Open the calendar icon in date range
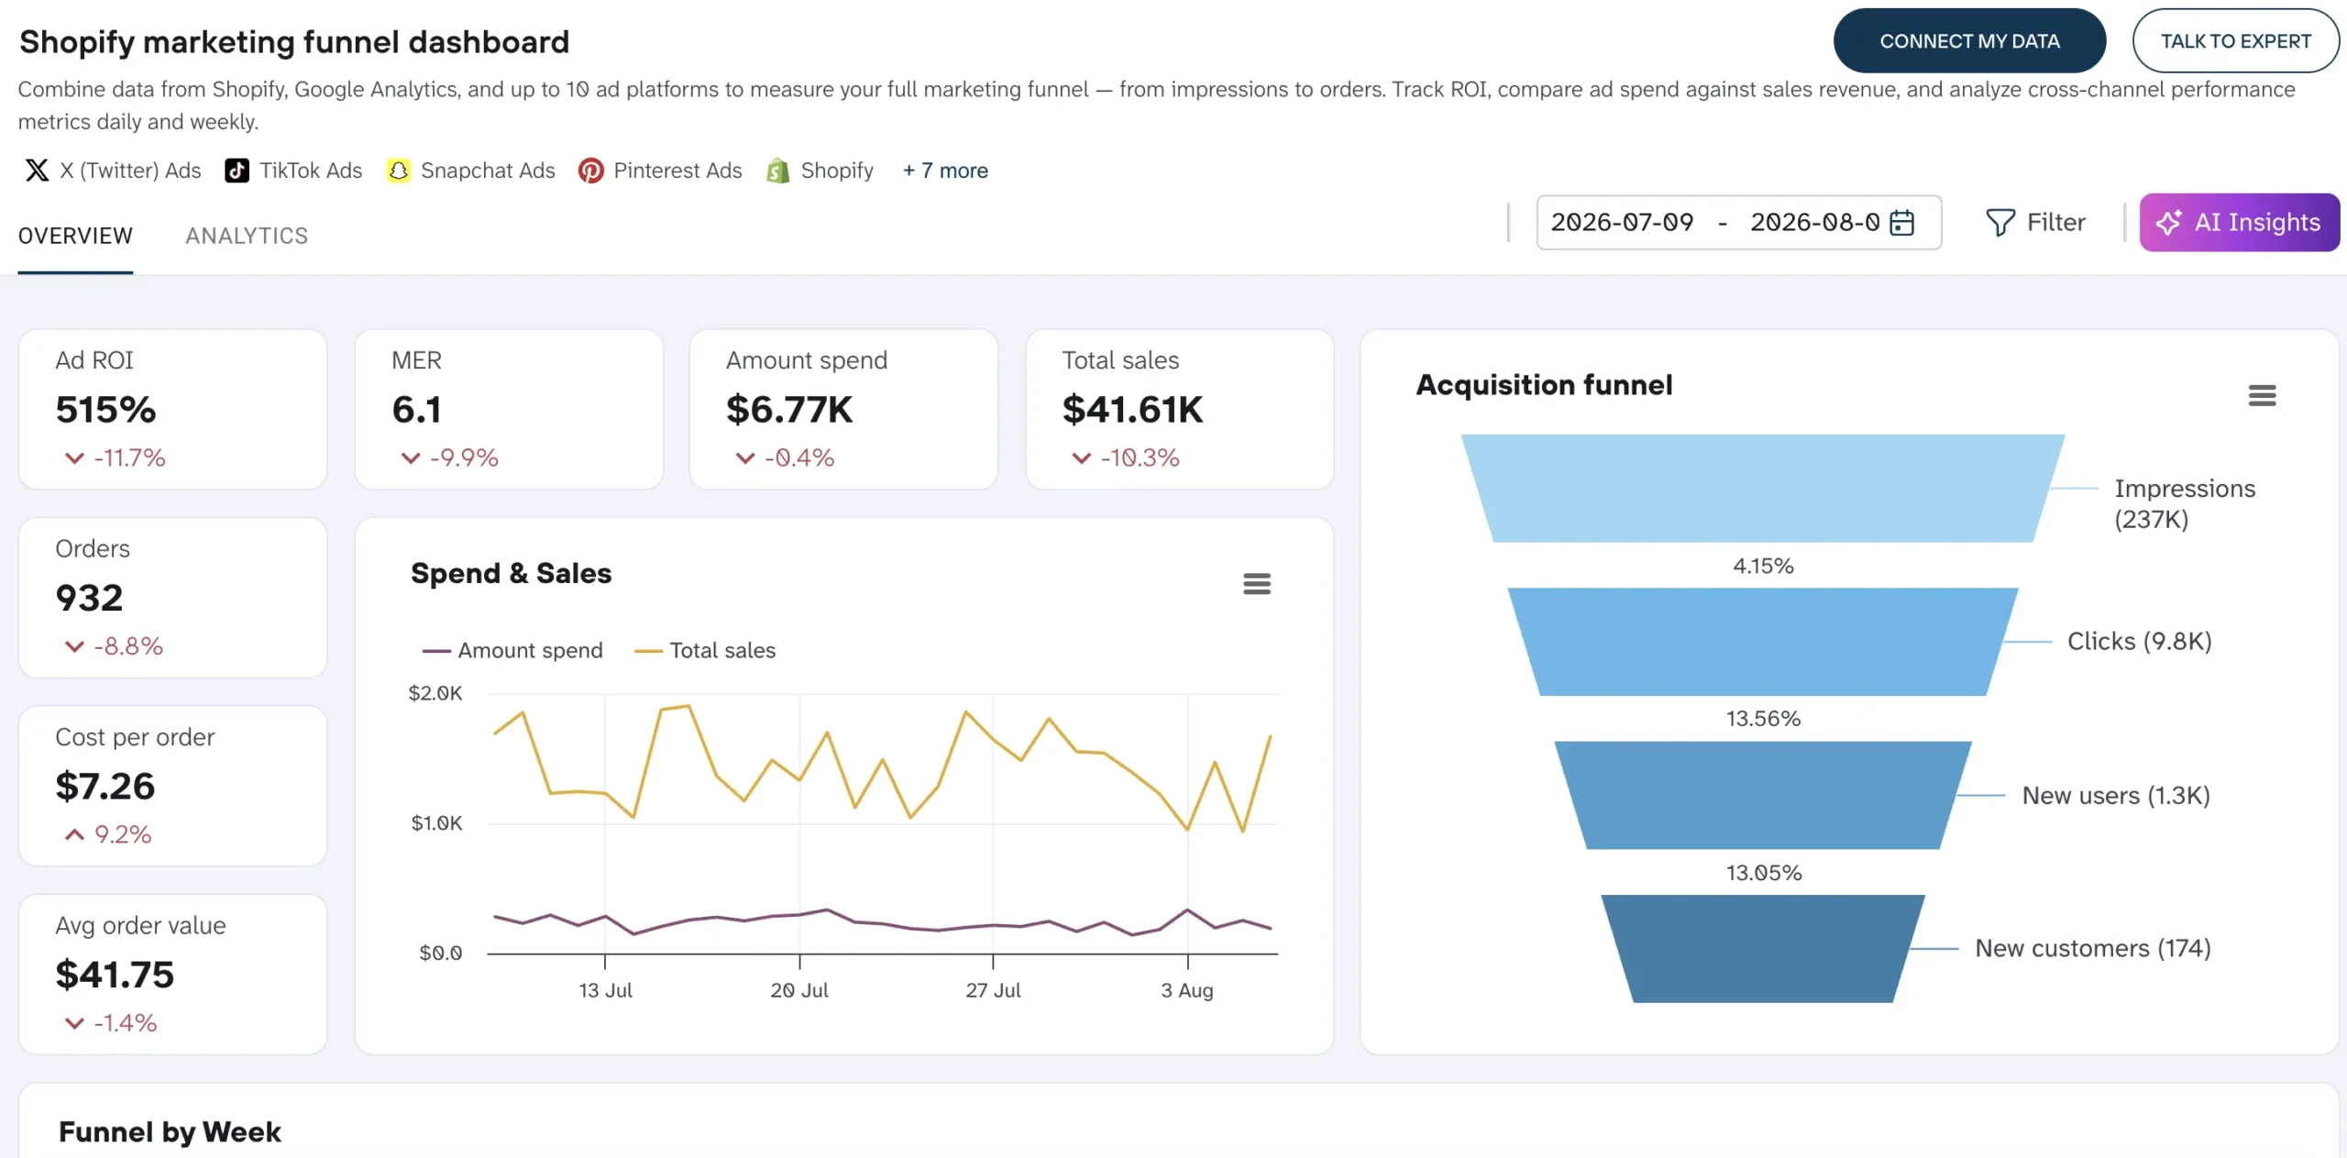Viewport: 2347px width, 1158px height. 1903,223
